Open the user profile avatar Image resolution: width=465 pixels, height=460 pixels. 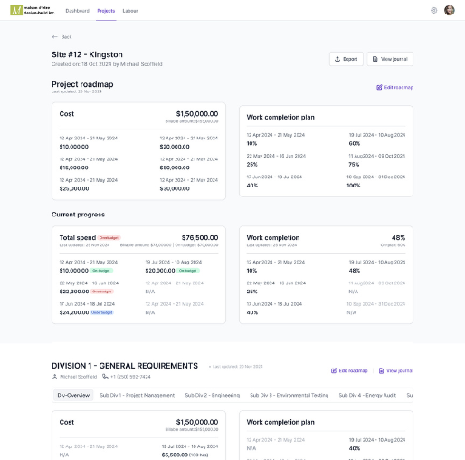click(450, 10)
